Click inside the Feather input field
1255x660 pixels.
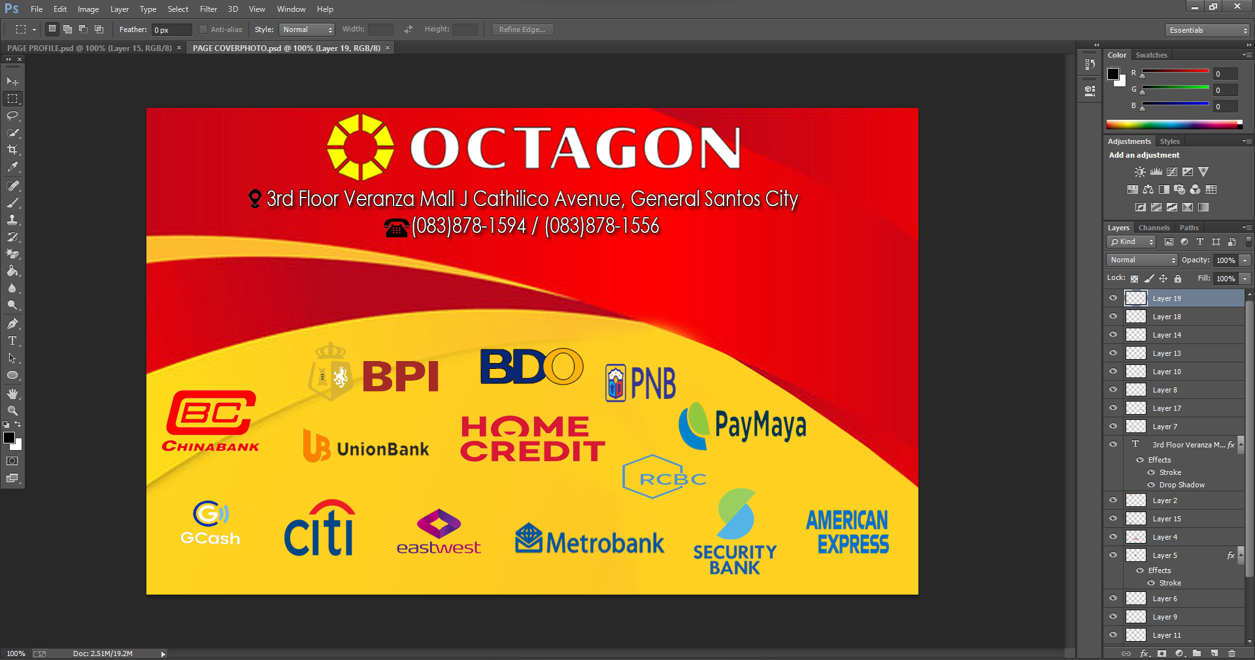pos(170,29)
